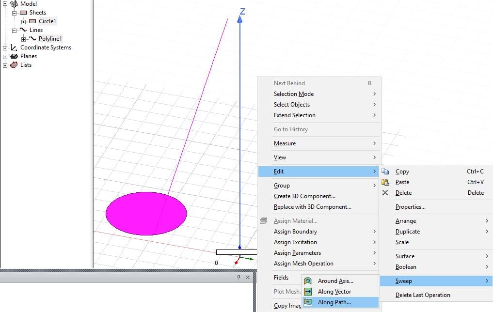Choose Sweep Around Axis
The height and width of the screenshot is (312, 493).
coord(340,281)
